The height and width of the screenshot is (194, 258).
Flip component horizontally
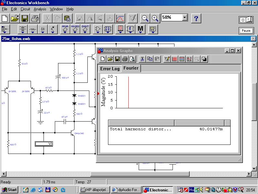tap(90, 18)
